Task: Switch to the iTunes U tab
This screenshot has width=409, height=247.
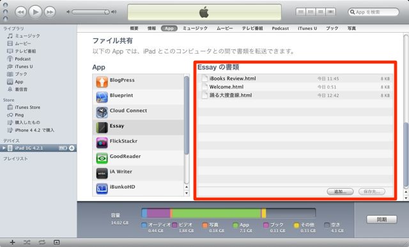Action: coord(307,28)
